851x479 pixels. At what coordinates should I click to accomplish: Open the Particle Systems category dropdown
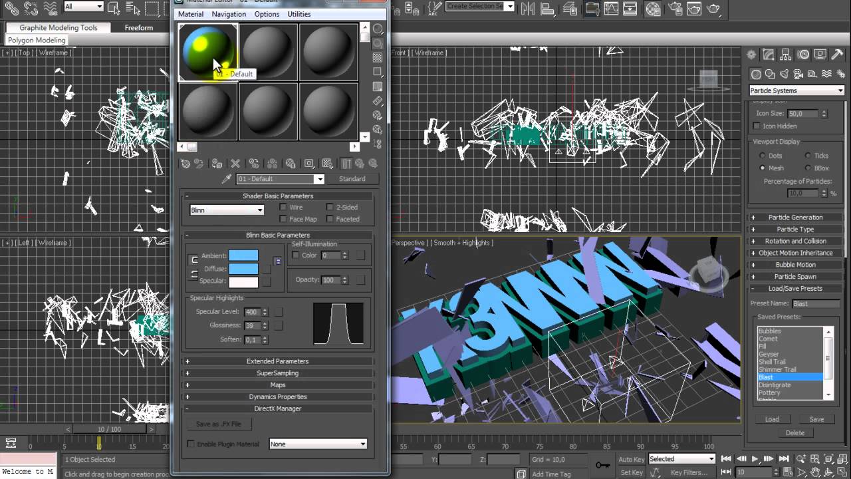pos(796,90)
